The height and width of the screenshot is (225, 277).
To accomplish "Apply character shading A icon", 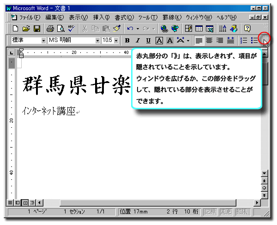I will point(170,41).
